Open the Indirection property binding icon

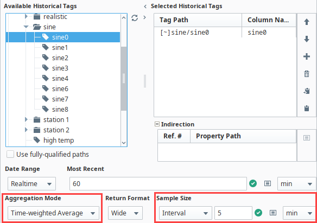(x=307, y=138)
